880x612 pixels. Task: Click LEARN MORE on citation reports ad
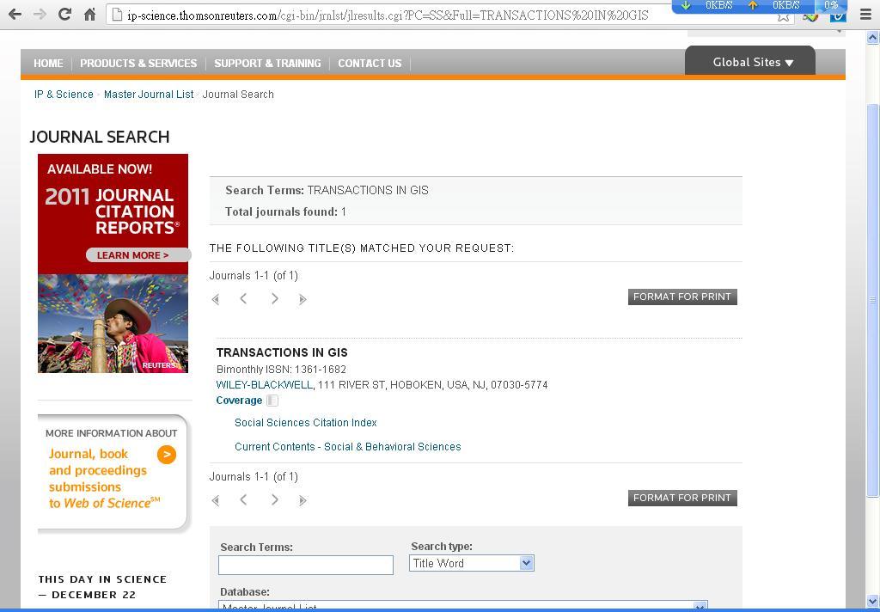[x=138, y=255]
